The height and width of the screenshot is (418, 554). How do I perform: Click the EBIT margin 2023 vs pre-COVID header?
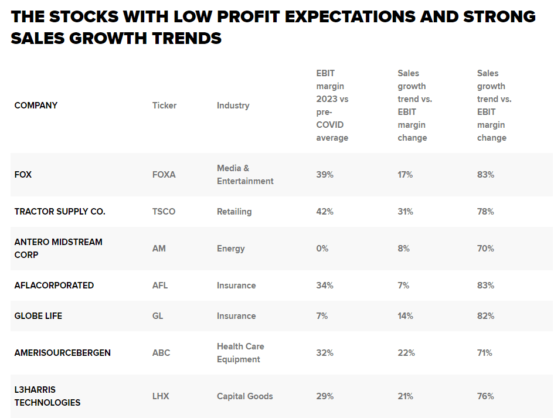[332, 106]
